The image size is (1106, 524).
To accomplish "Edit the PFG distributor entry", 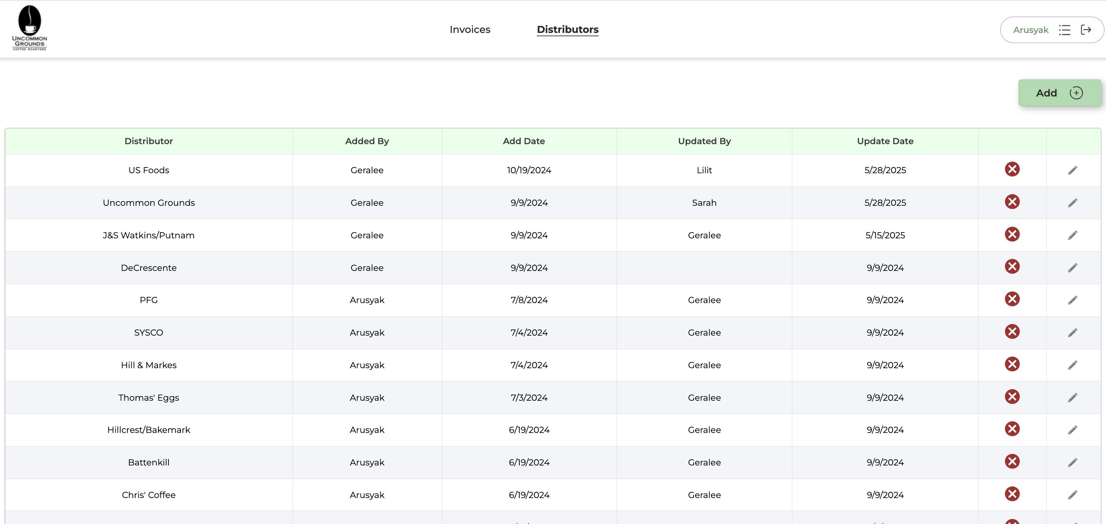I will (x=1073, y=300).
